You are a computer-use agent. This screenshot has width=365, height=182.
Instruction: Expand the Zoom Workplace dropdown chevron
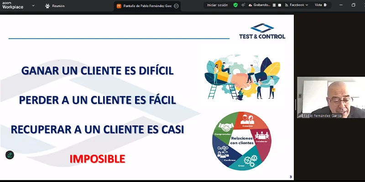pos(33,6)
